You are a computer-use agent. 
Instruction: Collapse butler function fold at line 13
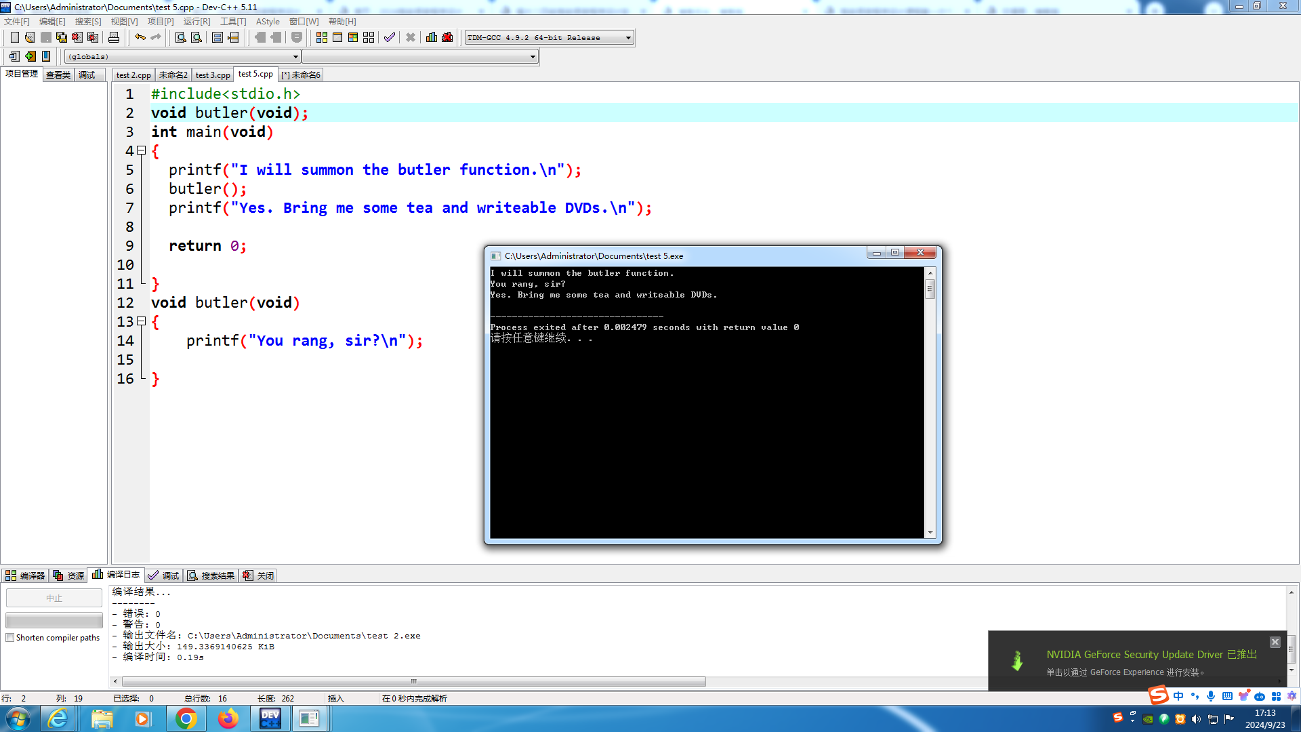coord(142,321)
